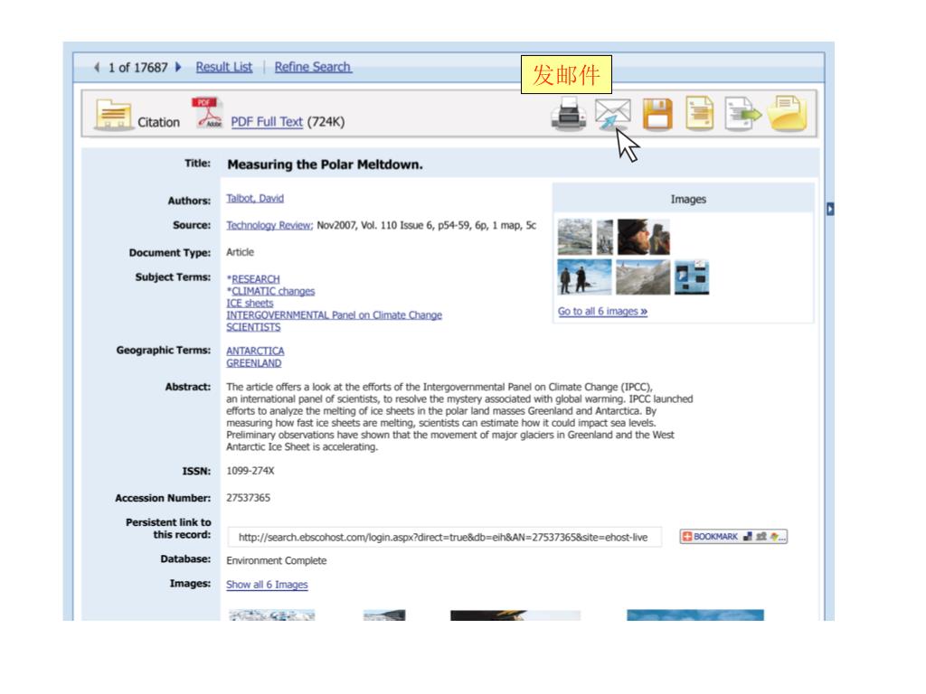Image resolution: width=926 pixels, height=694 pixels.
Task: Open the Technology Review source link
Action: (x=269, y=225)
